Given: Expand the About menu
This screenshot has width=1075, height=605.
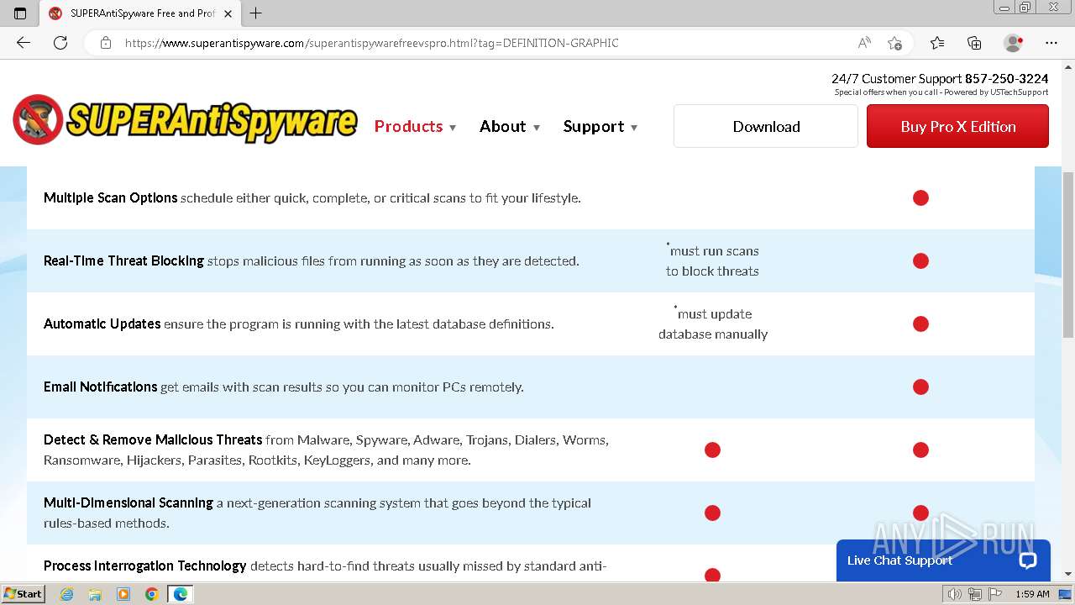Looking at the screenshot, I should pyautogui.click(x=510, y=126).
